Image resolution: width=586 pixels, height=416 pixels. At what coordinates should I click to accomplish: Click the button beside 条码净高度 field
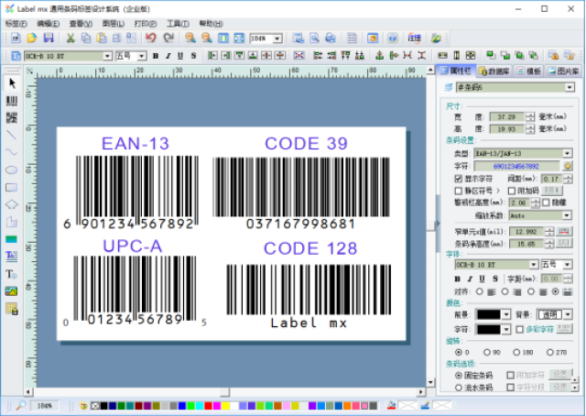click(x=564, y=244)
